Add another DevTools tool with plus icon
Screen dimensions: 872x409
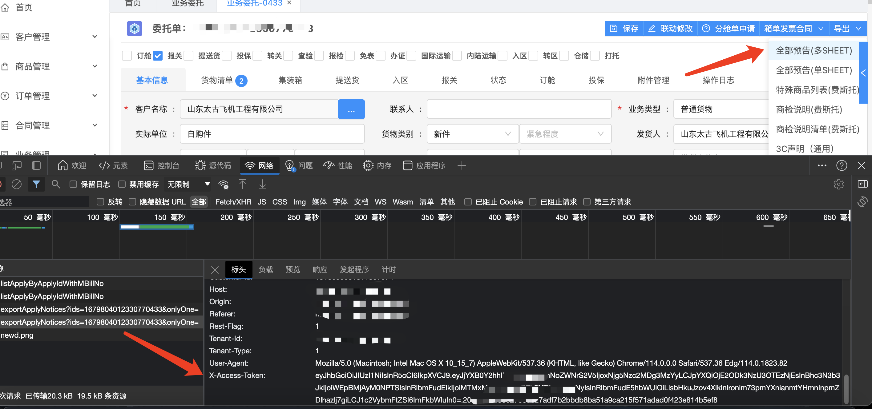462,165
